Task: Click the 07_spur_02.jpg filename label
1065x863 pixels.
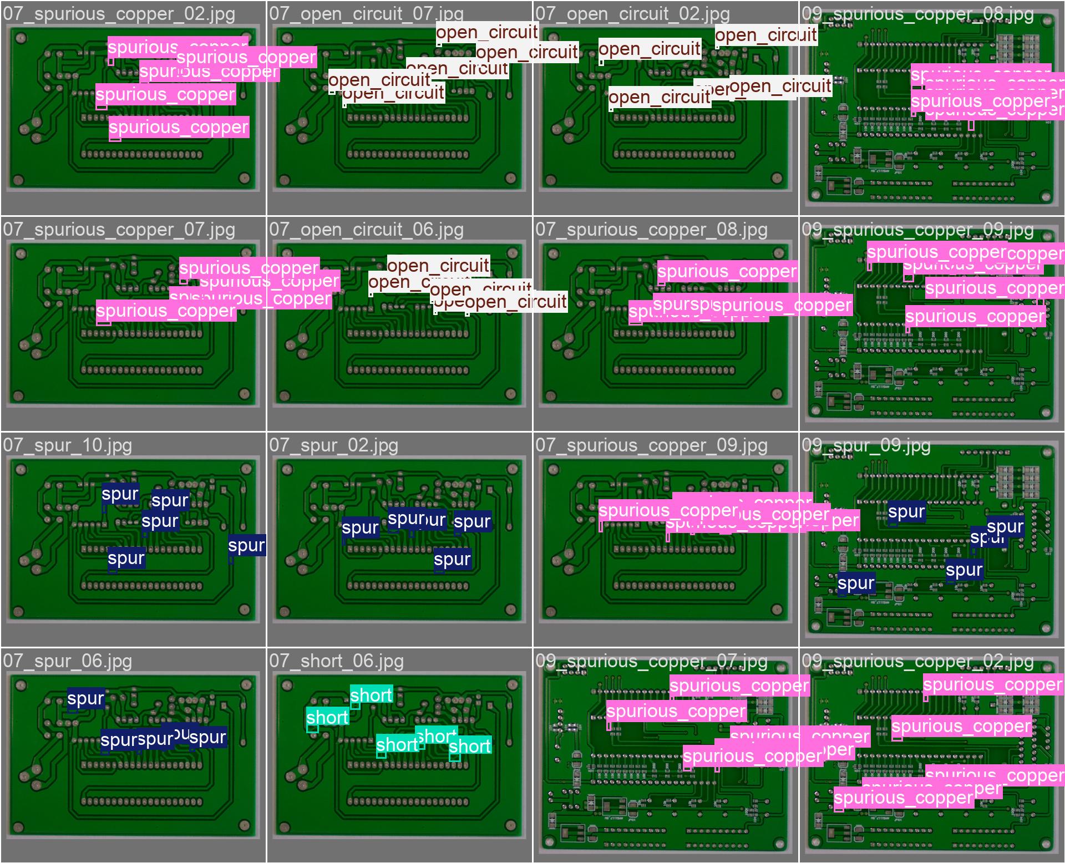Action: [333, 445]
